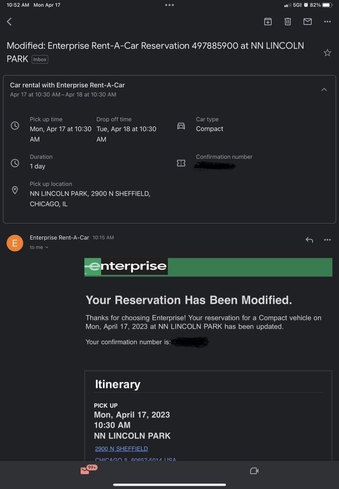
Task: Tap the three-dot multitasking control at top
Action: pyautogui.click(x=169, y=5)
